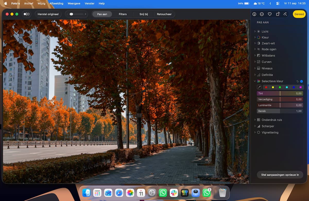Auto-enhance with the magic wand icon
Image resolution: width=309 pixels, height=201 pixels.
click(x=285, y=14)
